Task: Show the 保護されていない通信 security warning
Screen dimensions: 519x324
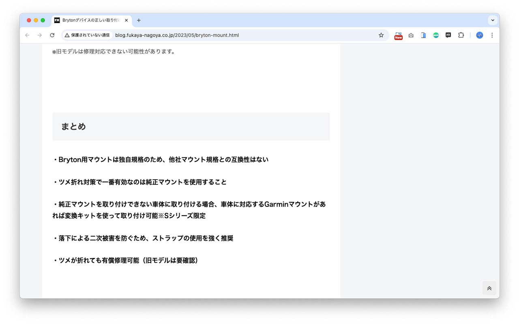Action: 87,35
